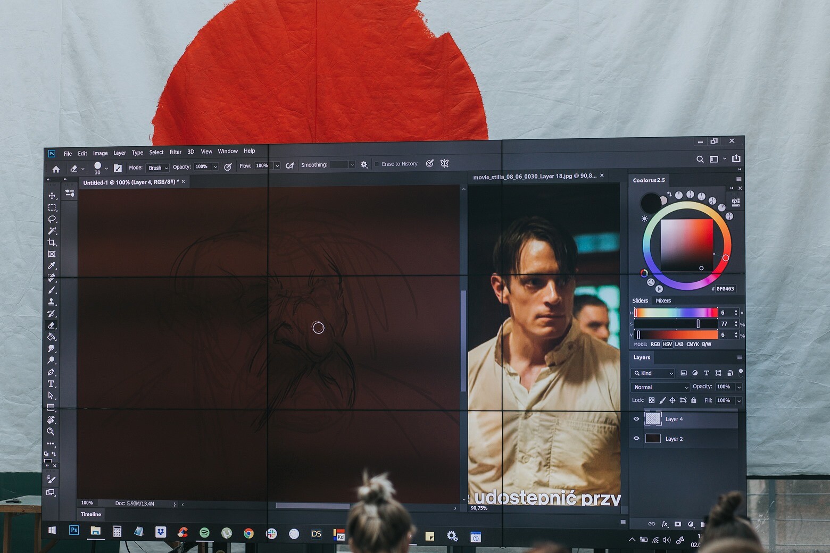The width and height of the screenshot is (830, 553).
Task: Select the History Brush tool
Action: [52, 313]
